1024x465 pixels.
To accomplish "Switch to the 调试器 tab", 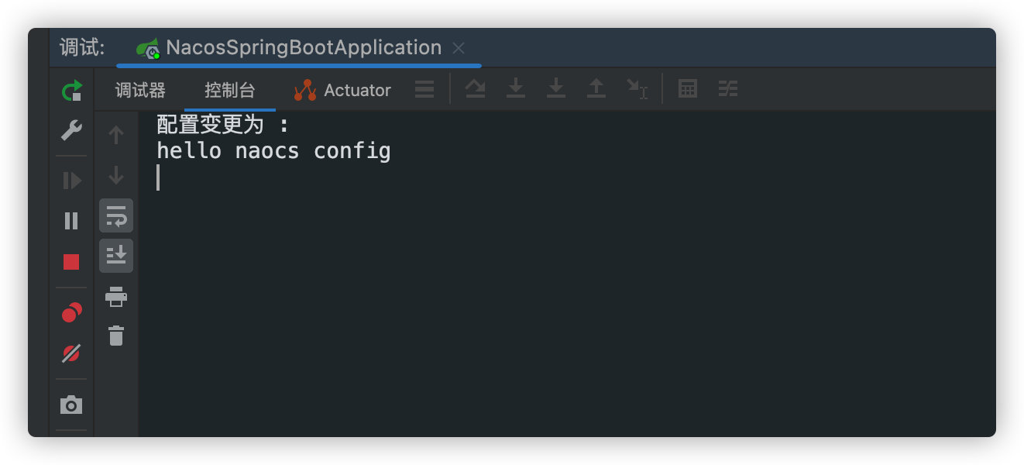I will click(140, 90).
